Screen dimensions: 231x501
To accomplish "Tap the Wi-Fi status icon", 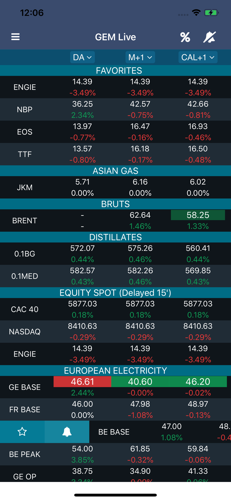I will pyautogui.click(x=196, y=13).
